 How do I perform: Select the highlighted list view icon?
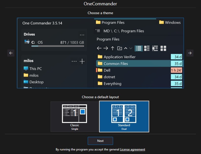click(139, 48)
